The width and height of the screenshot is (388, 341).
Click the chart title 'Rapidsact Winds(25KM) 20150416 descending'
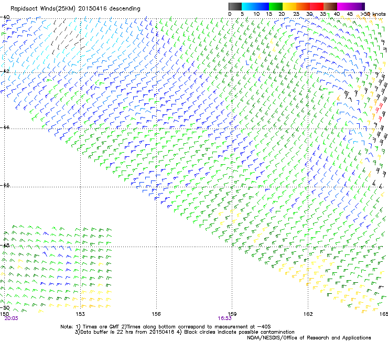(x=75, y=9)
